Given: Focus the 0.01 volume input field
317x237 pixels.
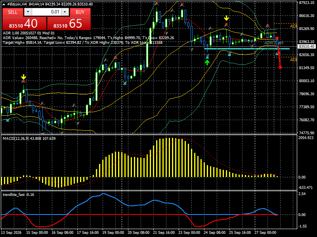Looking at the screenshot, I should point(46,12).
